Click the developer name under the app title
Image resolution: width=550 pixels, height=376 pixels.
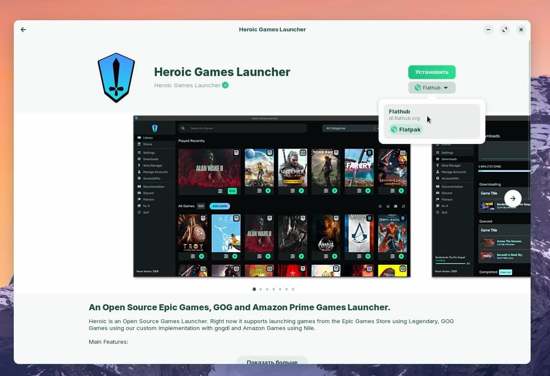187,85
